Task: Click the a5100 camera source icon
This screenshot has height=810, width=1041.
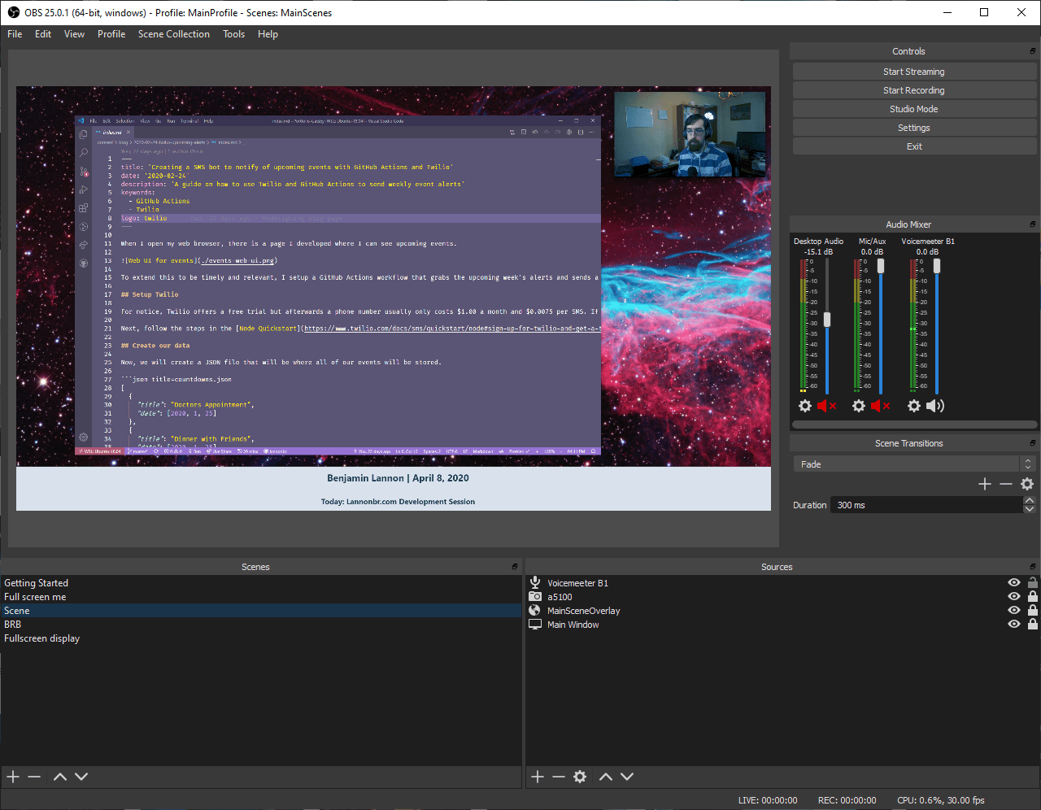Action: pyautogui.click(x=535, y=596)
